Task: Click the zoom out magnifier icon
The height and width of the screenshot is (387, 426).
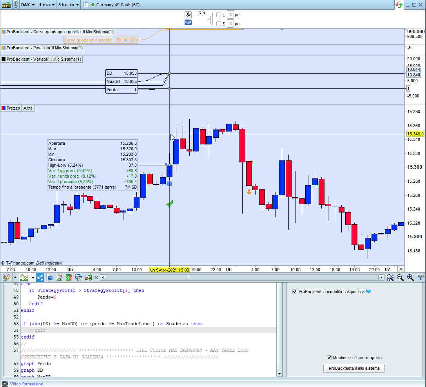Action: [400, 277]
